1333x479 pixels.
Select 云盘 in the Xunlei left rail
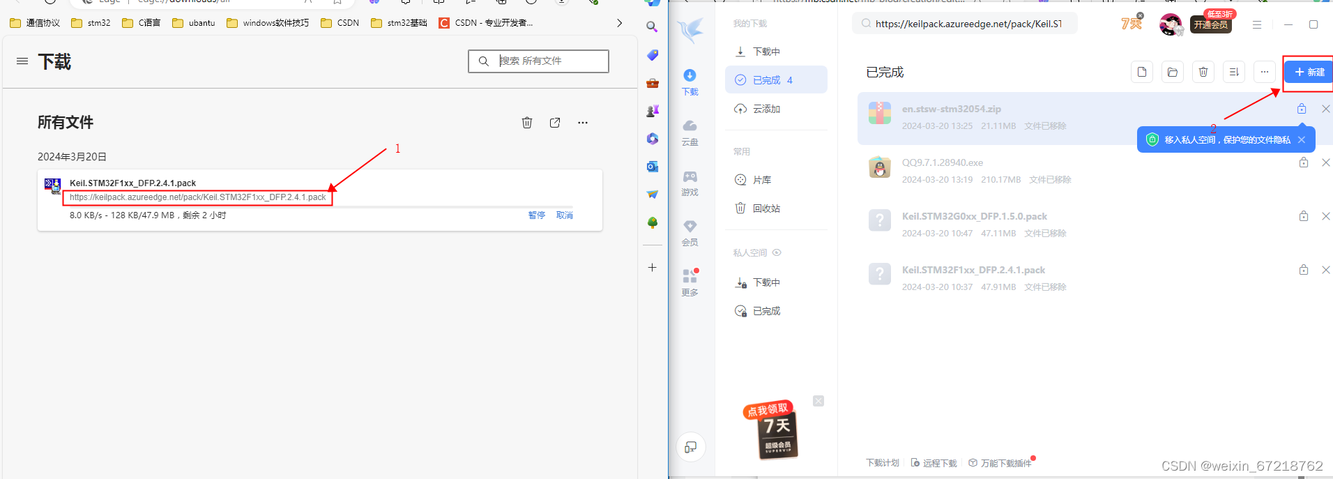pos(690,132)
